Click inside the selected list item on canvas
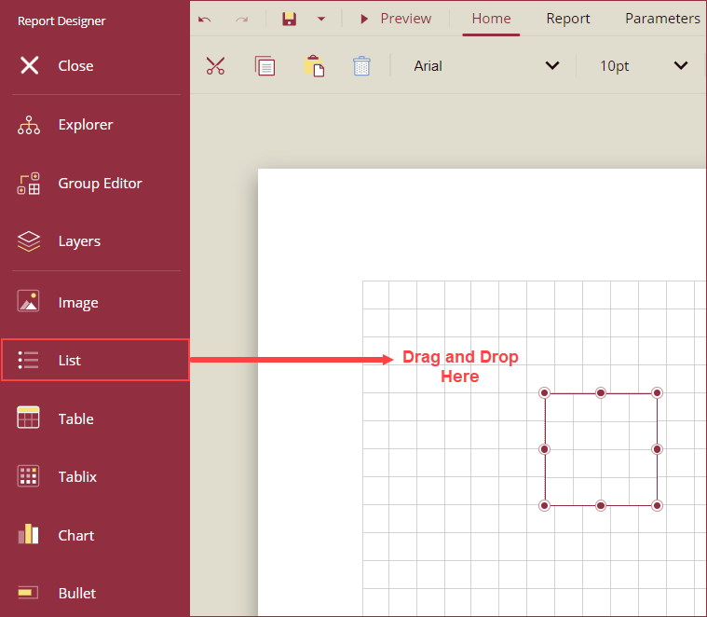The width and height of the screenshot is (707, 617). point(601,449)
